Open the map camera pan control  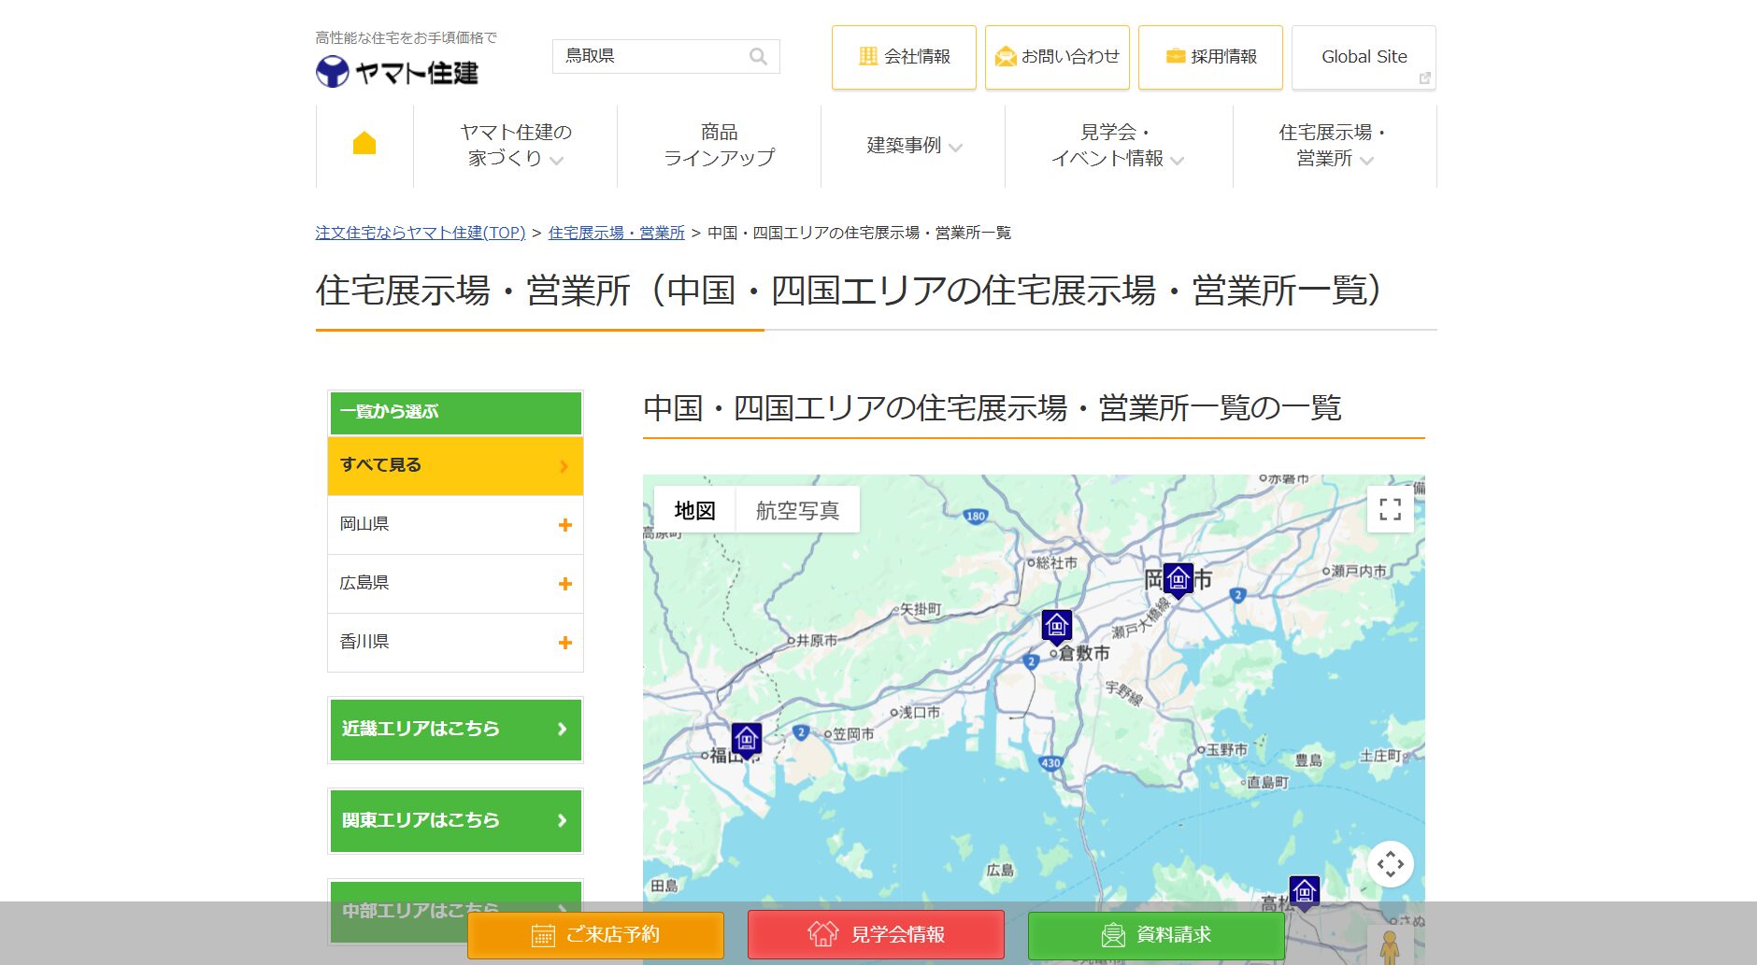(1390, 864)
